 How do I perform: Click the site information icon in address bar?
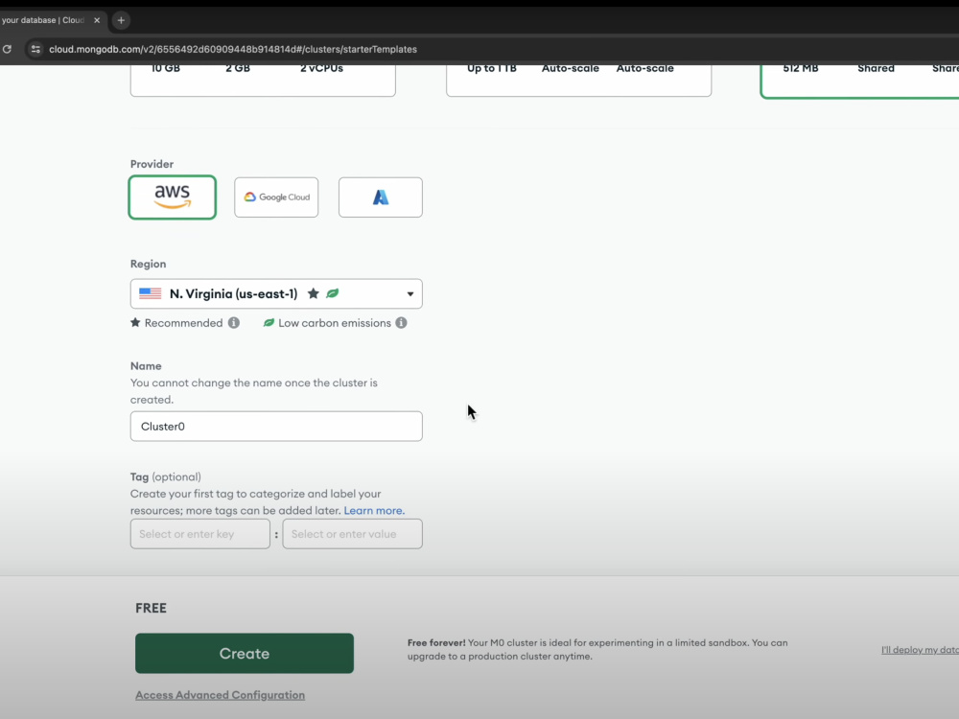tap(35, 49)
